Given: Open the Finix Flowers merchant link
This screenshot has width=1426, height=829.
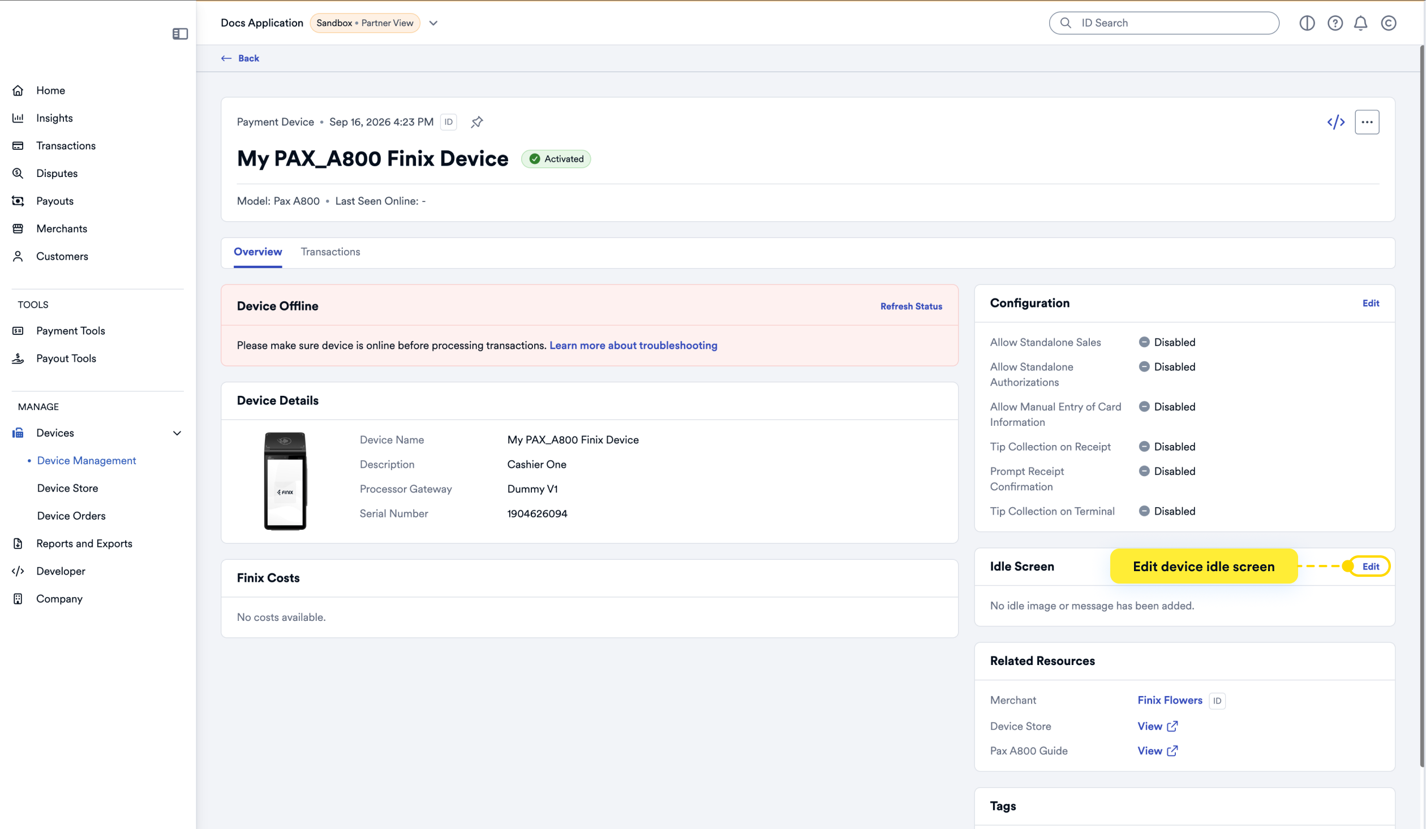Looking at the screenshot, I should tap(1170, 700).
